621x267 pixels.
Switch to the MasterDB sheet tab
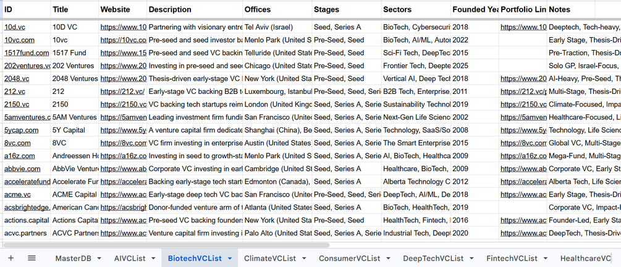click(73, 259)
